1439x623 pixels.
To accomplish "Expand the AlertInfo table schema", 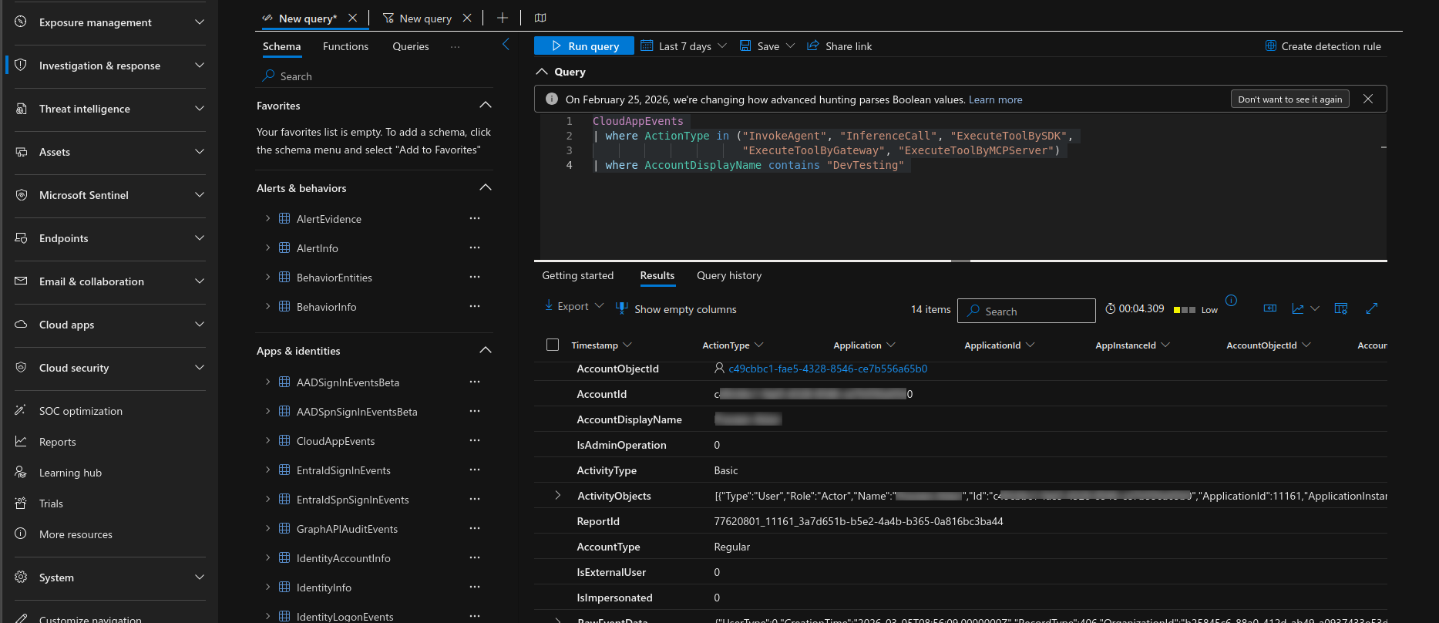I will pos(267,248).
